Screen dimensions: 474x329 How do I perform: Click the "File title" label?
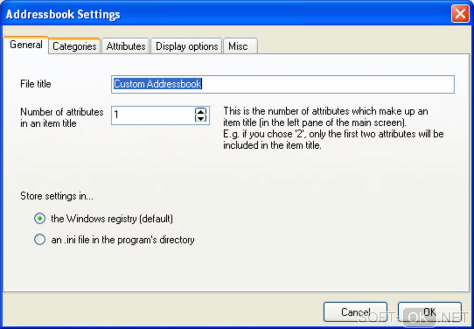[36, 84]
